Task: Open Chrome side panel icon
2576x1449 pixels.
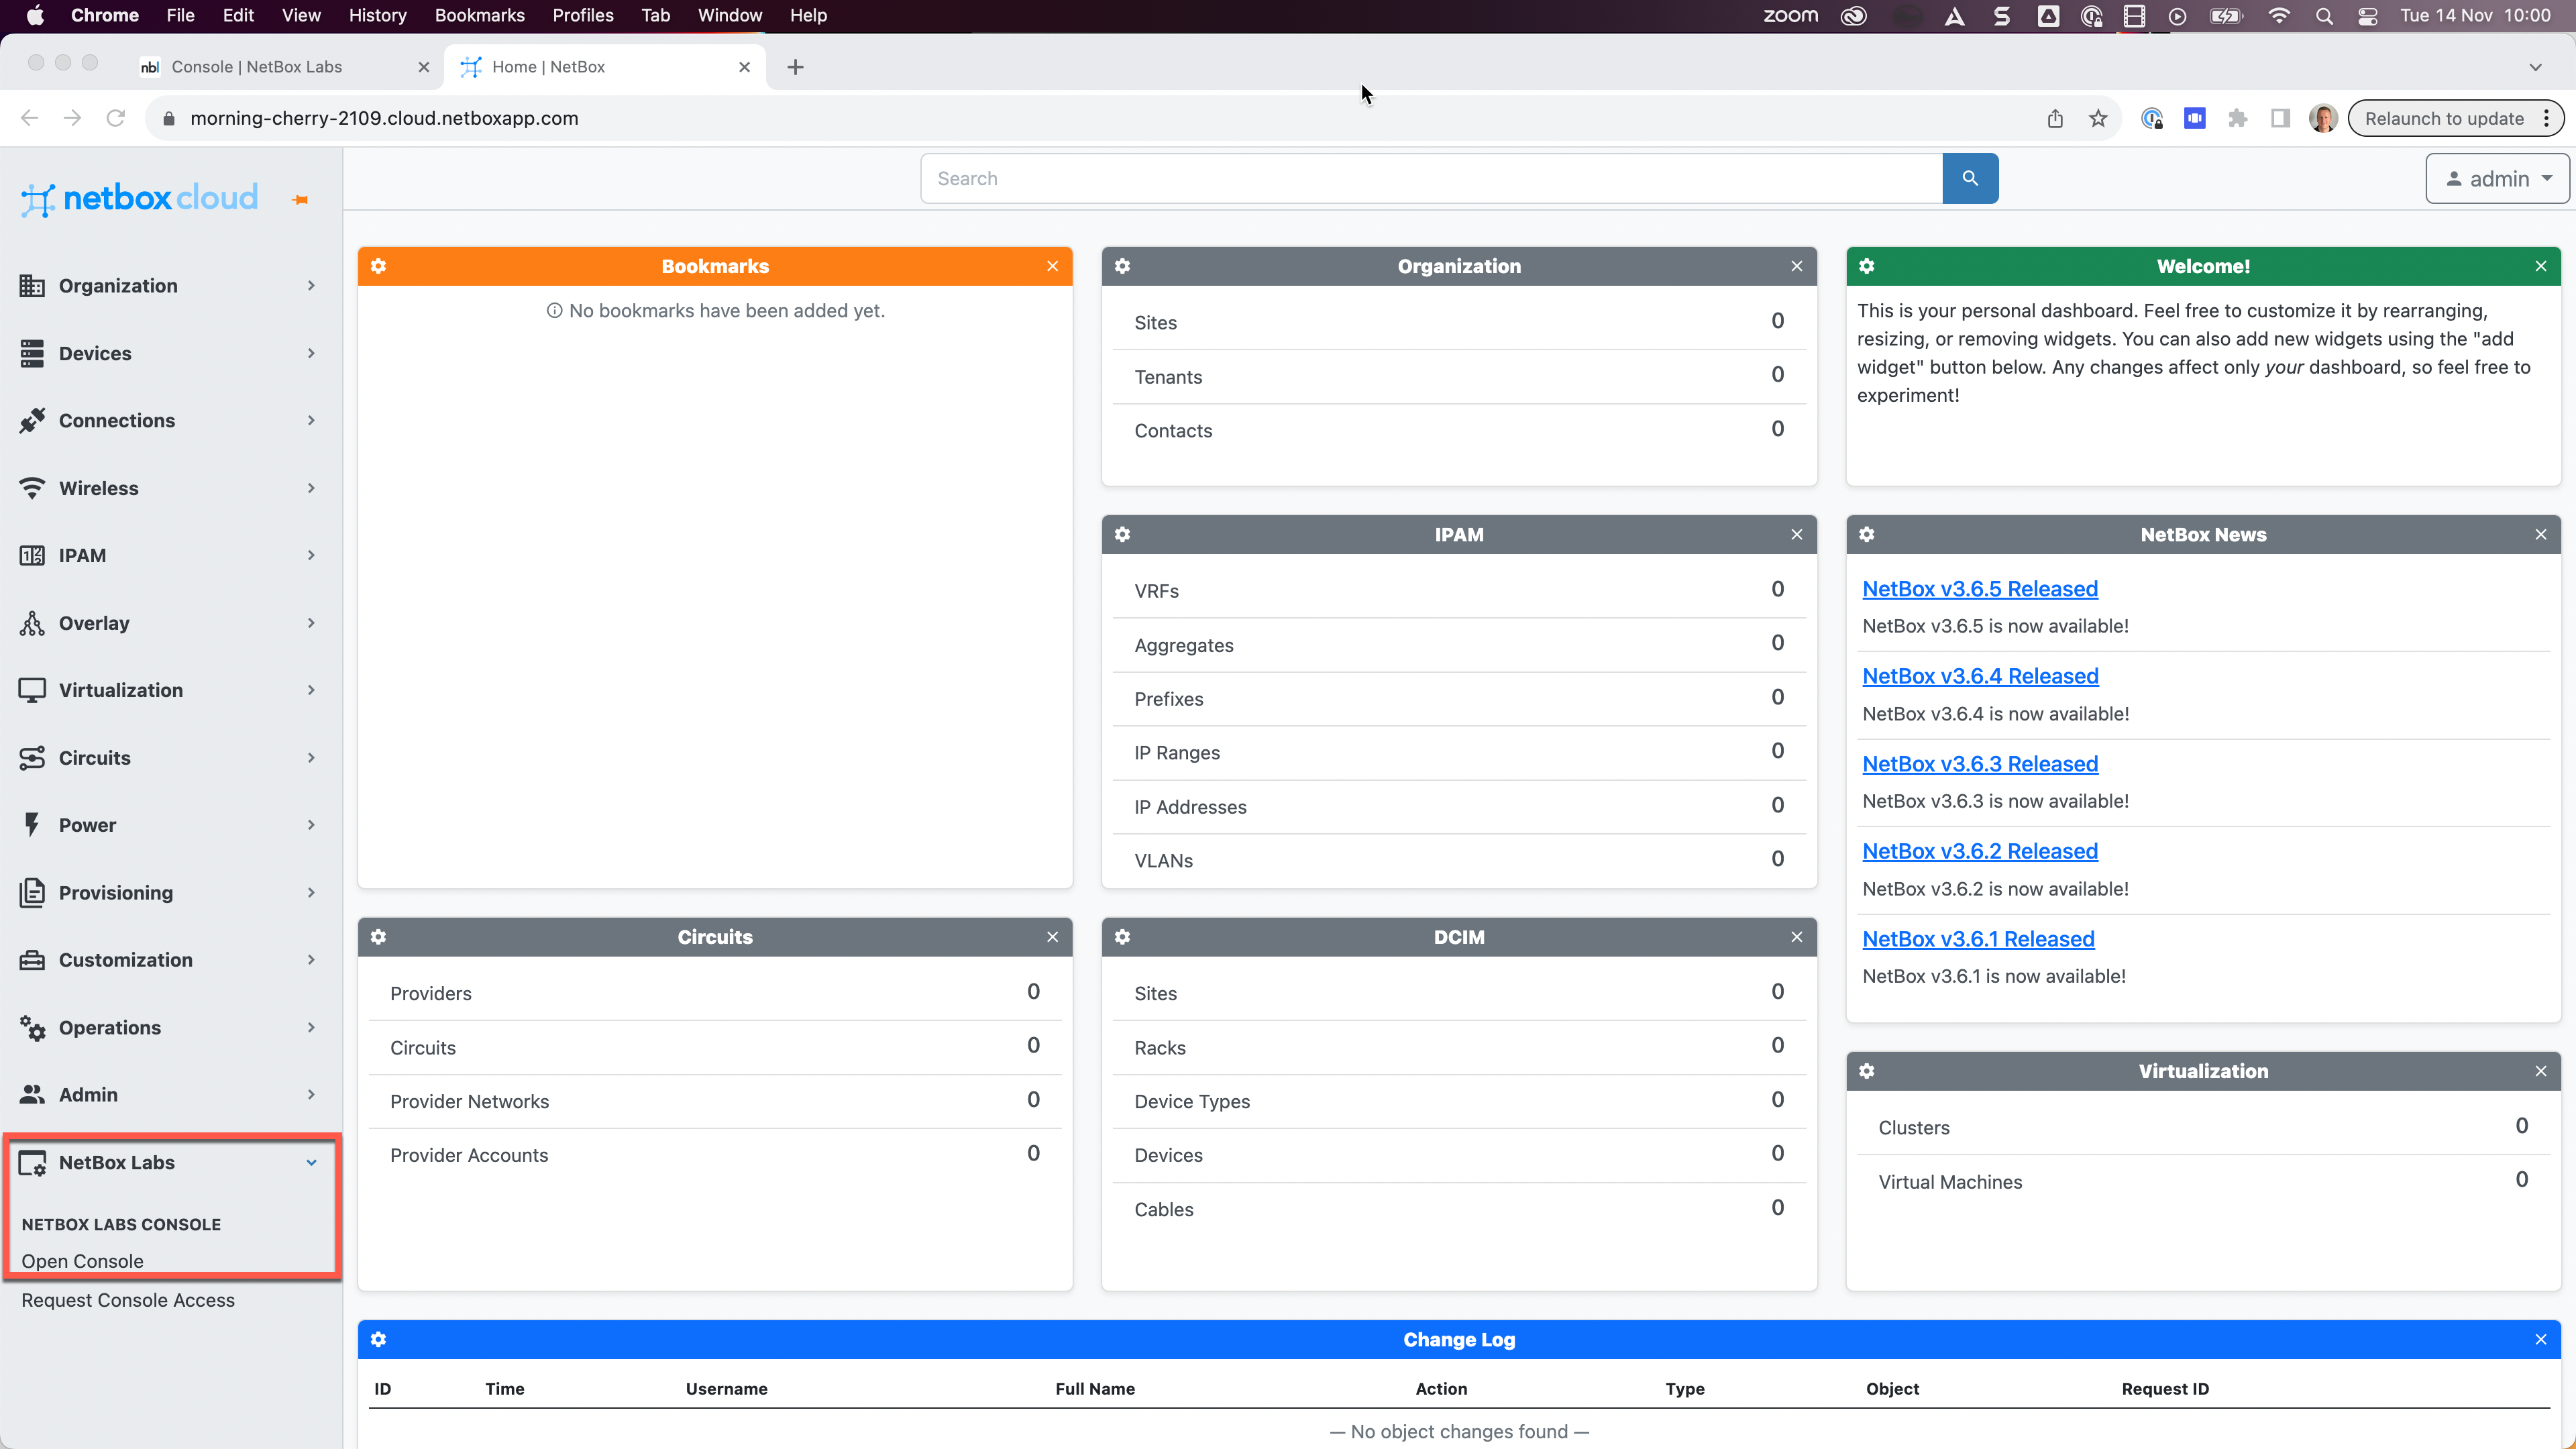Action: (2280, 118)
